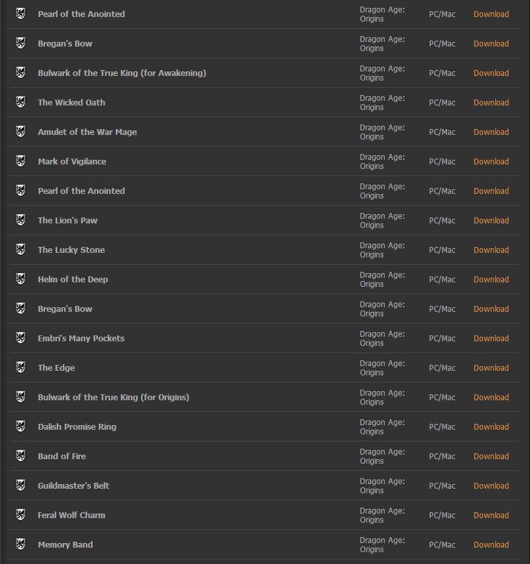Click the Download link for Memory Band
The width and height of the screenshot is (530, 564).
click(491, 544)
